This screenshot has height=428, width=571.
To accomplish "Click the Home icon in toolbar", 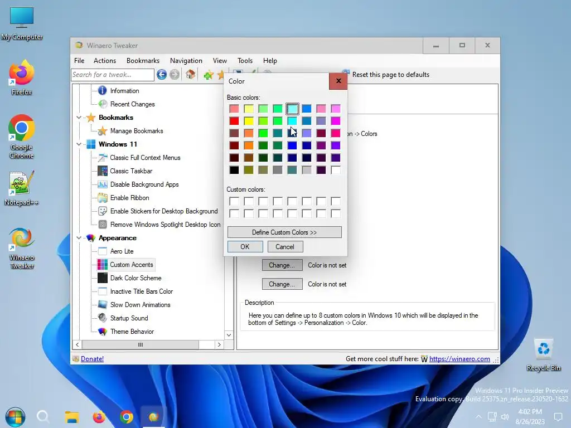I will coord(190,75).
